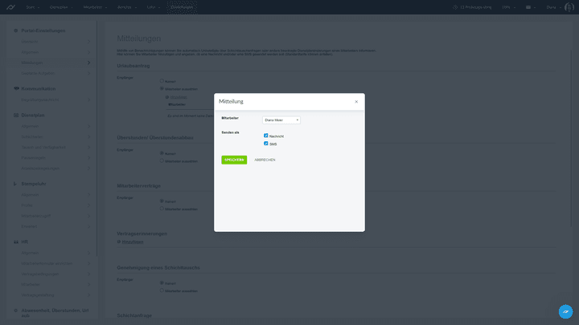
Task: Select Keiner radio under Mitarbeiterverträge
Action: click(x=162, y=201)
